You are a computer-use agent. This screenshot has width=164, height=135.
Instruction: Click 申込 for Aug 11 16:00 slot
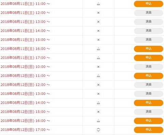149,49
